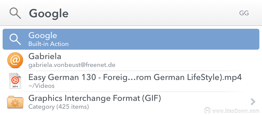Click the orange gear folder category icon
This screenshot has height=115, width=262.
[x=15, y=102]
